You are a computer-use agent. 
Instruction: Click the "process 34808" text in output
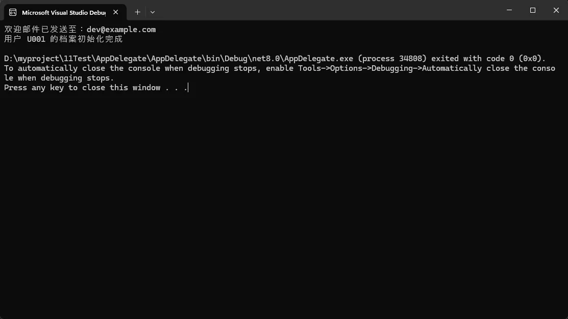(x=395, y=59)
